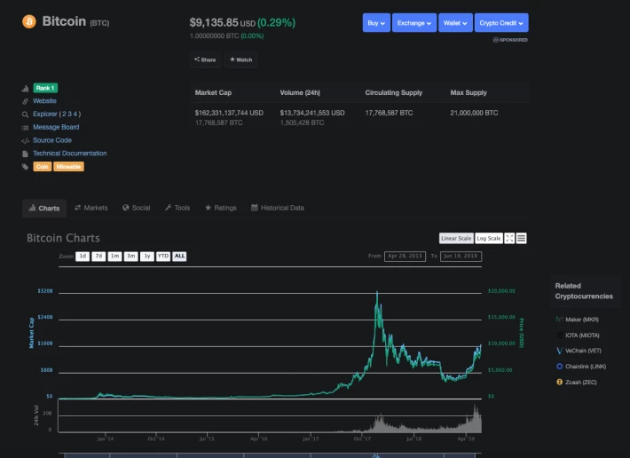Screen dimensions: 630x458
Task: Click explorer number 4 link
Action: [75, 114]
